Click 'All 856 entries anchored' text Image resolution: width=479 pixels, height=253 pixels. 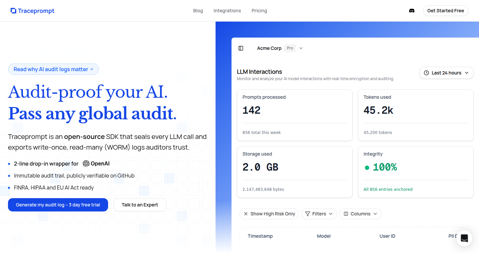click(x=388, y=189)
